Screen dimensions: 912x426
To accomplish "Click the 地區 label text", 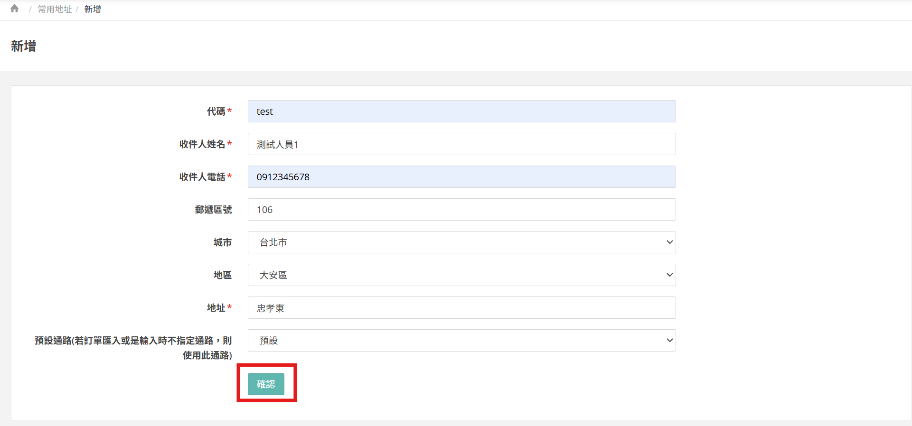I will (222, 275).
